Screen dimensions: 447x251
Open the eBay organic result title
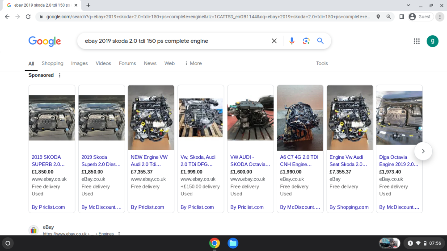[48, 227]
